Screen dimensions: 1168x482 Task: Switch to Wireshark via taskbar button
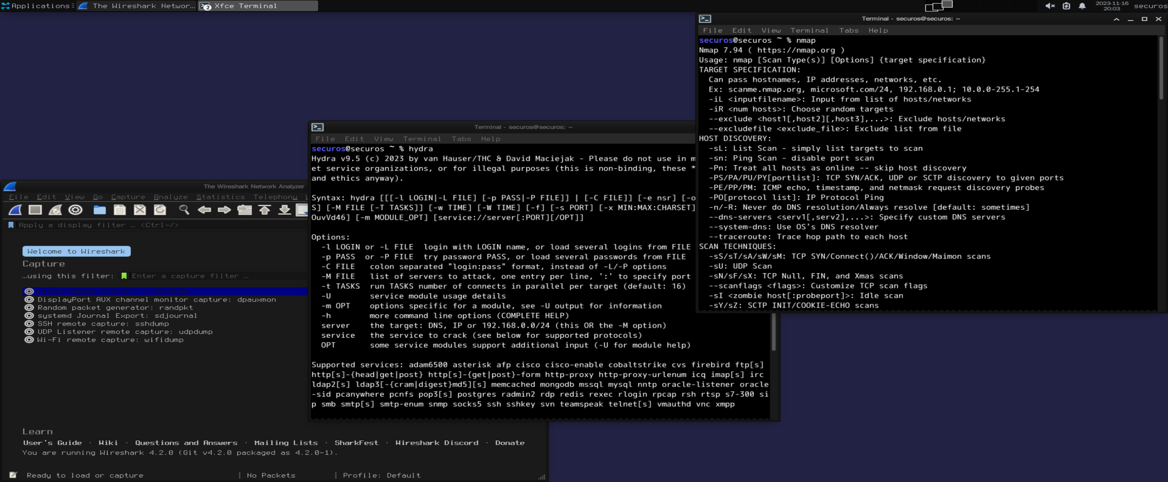tap(137, 6)
